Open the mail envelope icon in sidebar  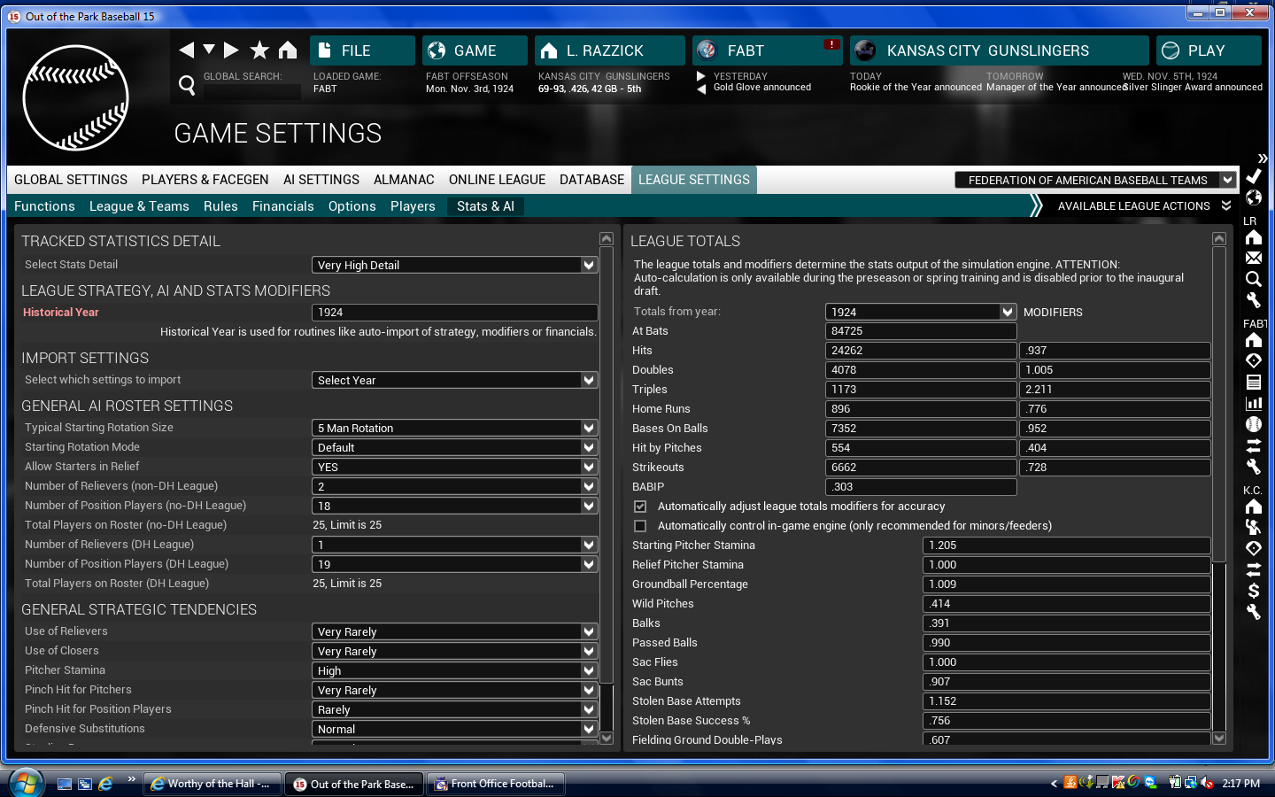tap(1254, 258)
